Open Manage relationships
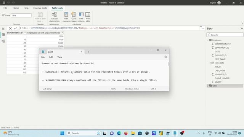The width and height of the screenshot is (244, 137). (54, 17)
